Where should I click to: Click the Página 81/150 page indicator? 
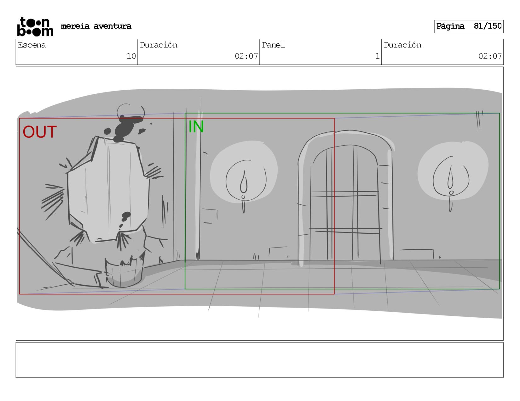[469, 26]
